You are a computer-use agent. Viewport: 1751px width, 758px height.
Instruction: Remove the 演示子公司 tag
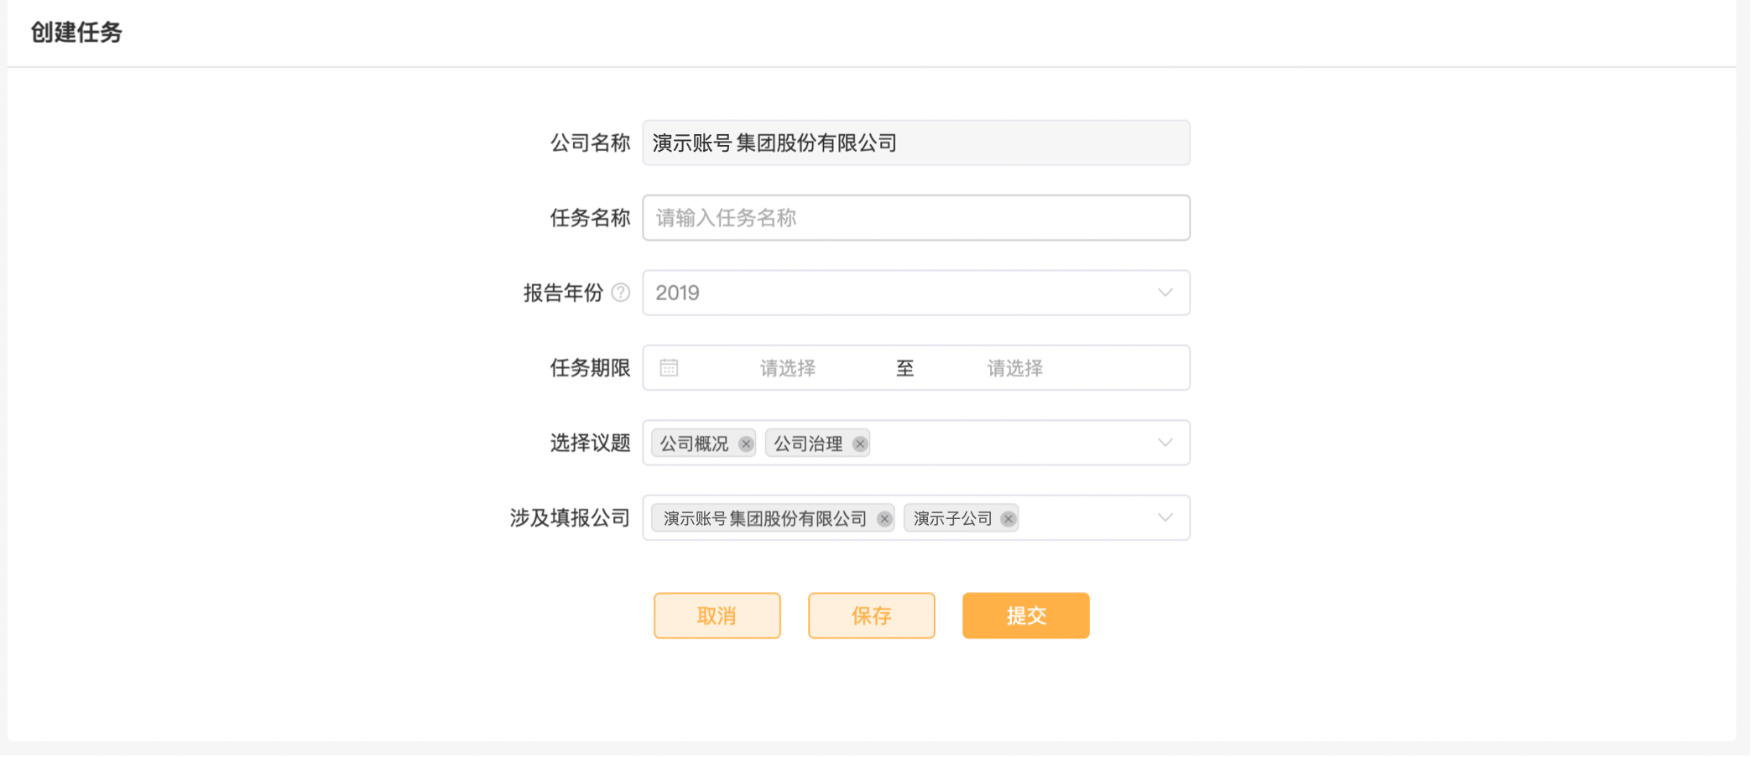pos(1008,519)
